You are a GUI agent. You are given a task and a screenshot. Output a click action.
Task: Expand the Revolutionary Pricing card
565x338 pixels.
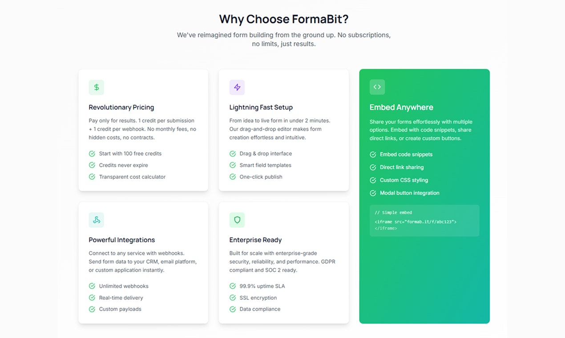click(143, 130)
